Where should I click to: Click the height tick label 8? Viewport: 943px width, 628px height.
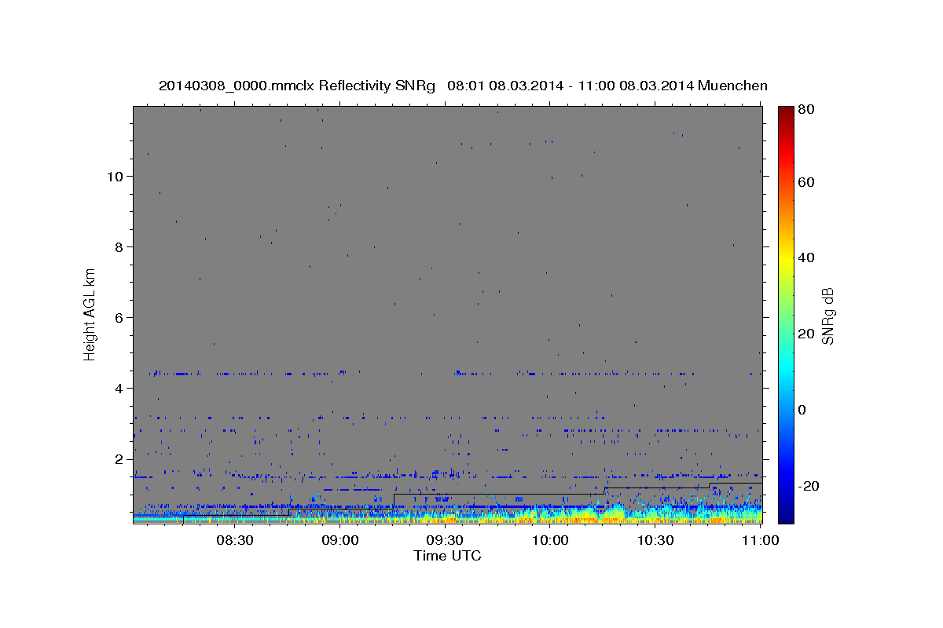point(117,246)
